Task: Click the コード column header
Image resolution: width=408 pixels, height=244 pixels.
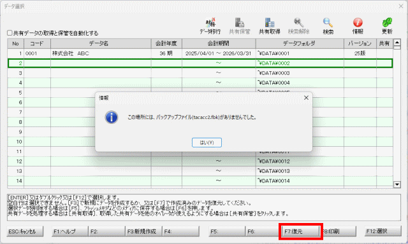Action: click(x=37, y=44)
